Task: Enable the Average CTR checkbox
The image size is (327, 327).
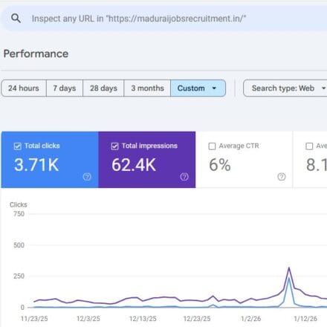Action: pyautogui.click(x=212, y=146)
